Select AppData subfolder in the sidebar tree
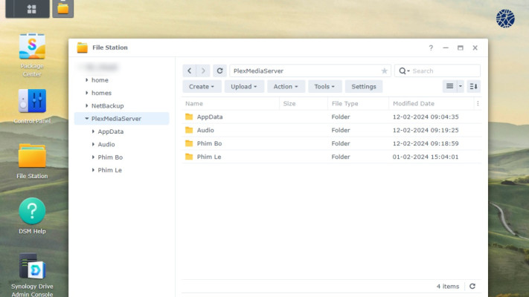529x297 pixels. coord(111,131)
